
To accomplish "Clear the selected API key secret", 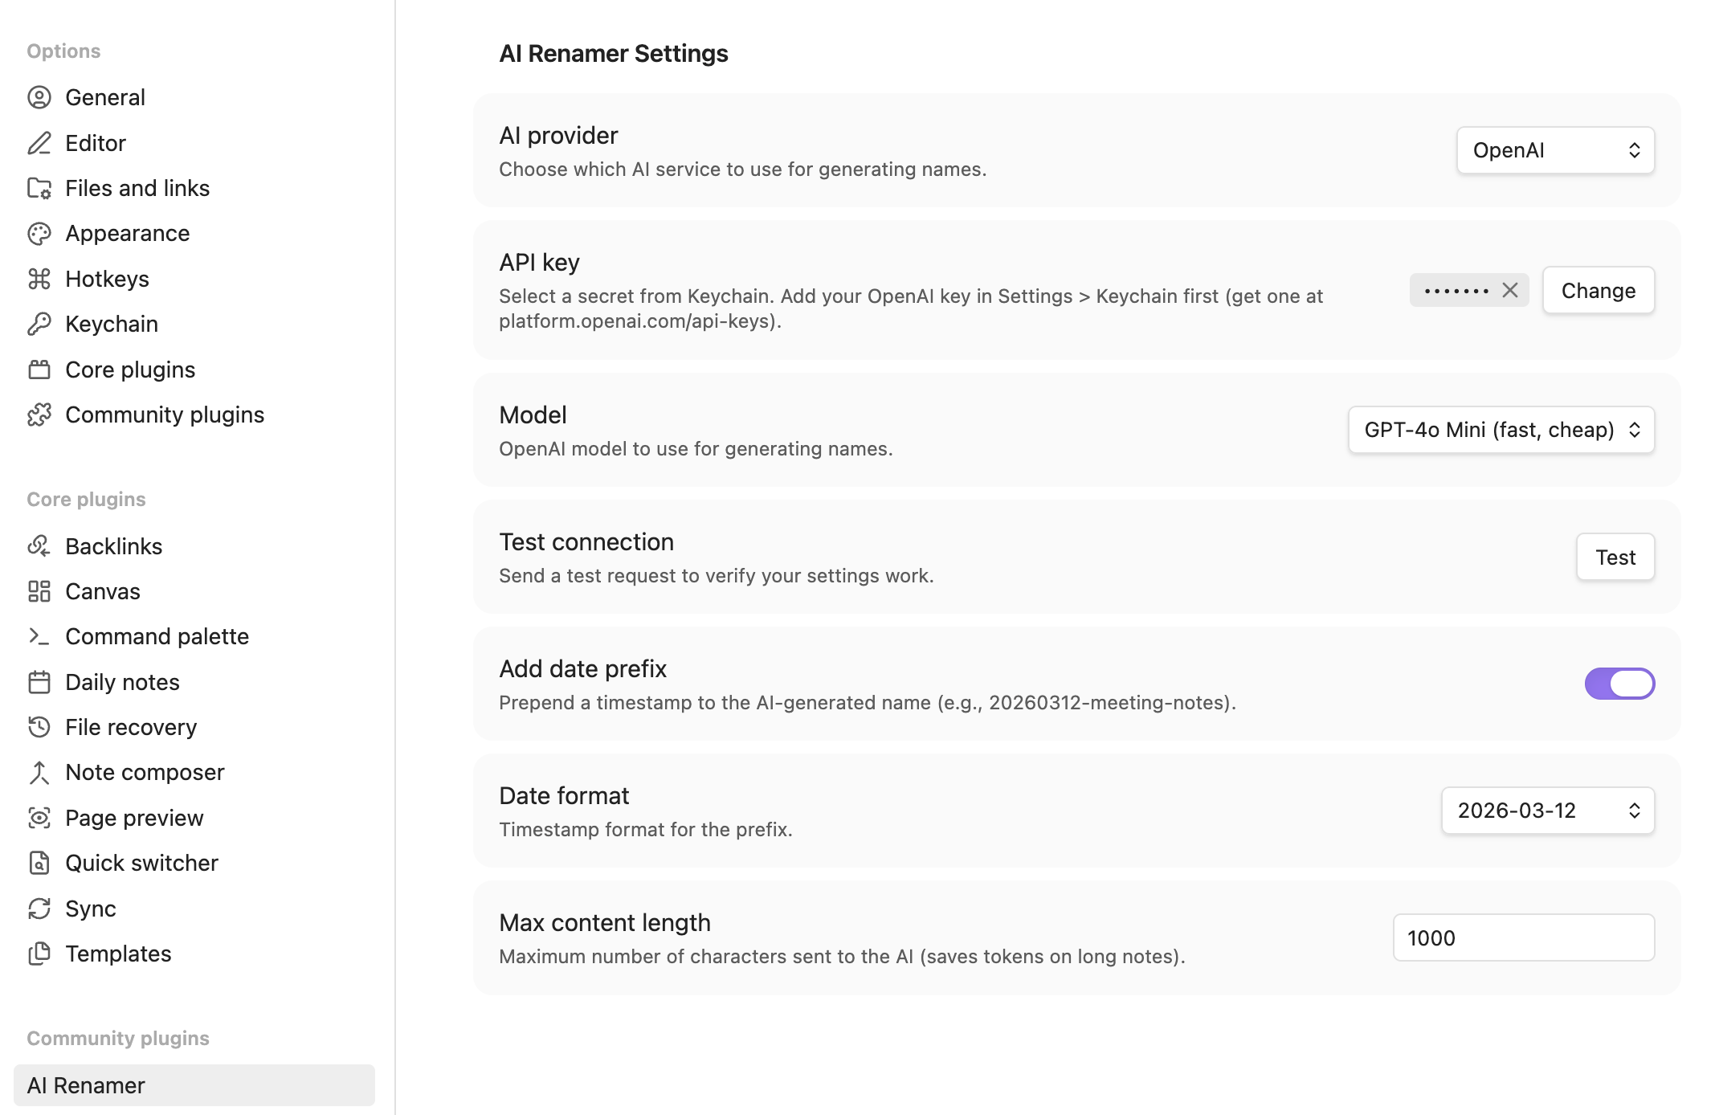I will (x=1512, y=290).
